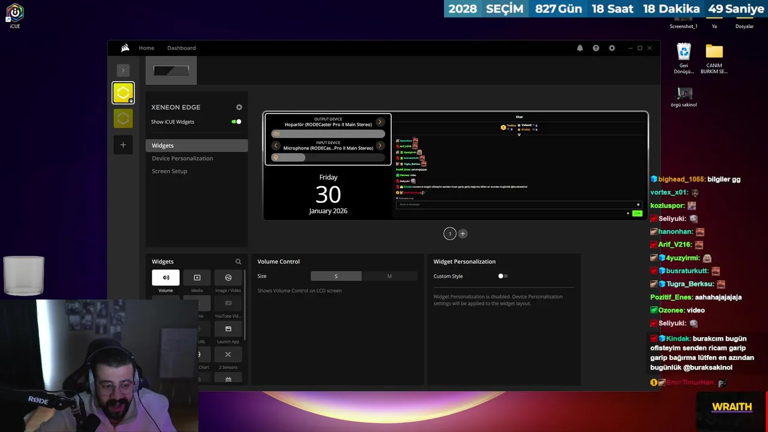Open Xeneon Edge device settings gear
The width and height of the screenshot is (768, 432).
tap(239, 107)
